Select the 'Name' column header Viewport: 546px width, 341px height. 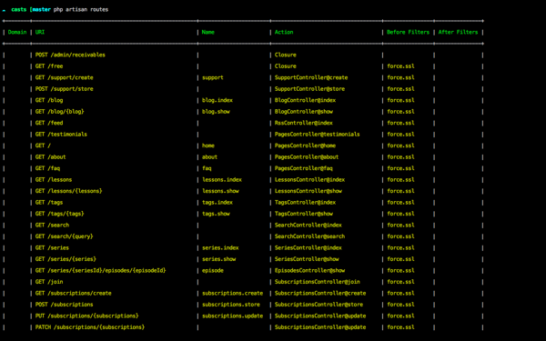pyautogui.click(x=207, y=32)
